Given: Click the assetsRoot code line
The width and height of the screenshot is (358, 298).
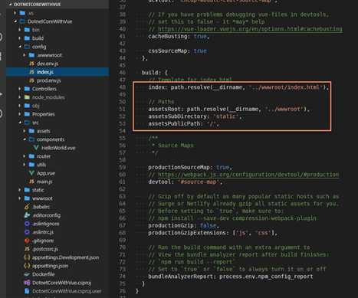Looking at the screenshot, I should (228, 109).
